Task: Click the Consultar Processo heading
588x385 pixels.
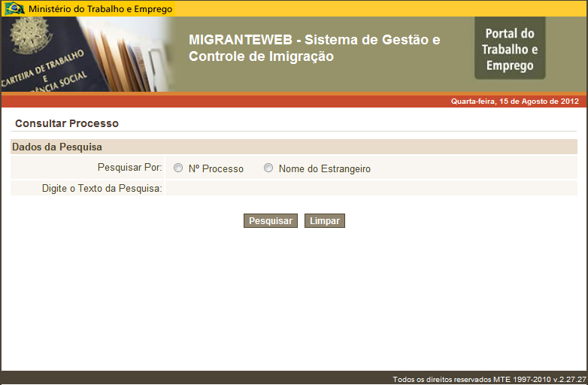Action: click(67, 123)
